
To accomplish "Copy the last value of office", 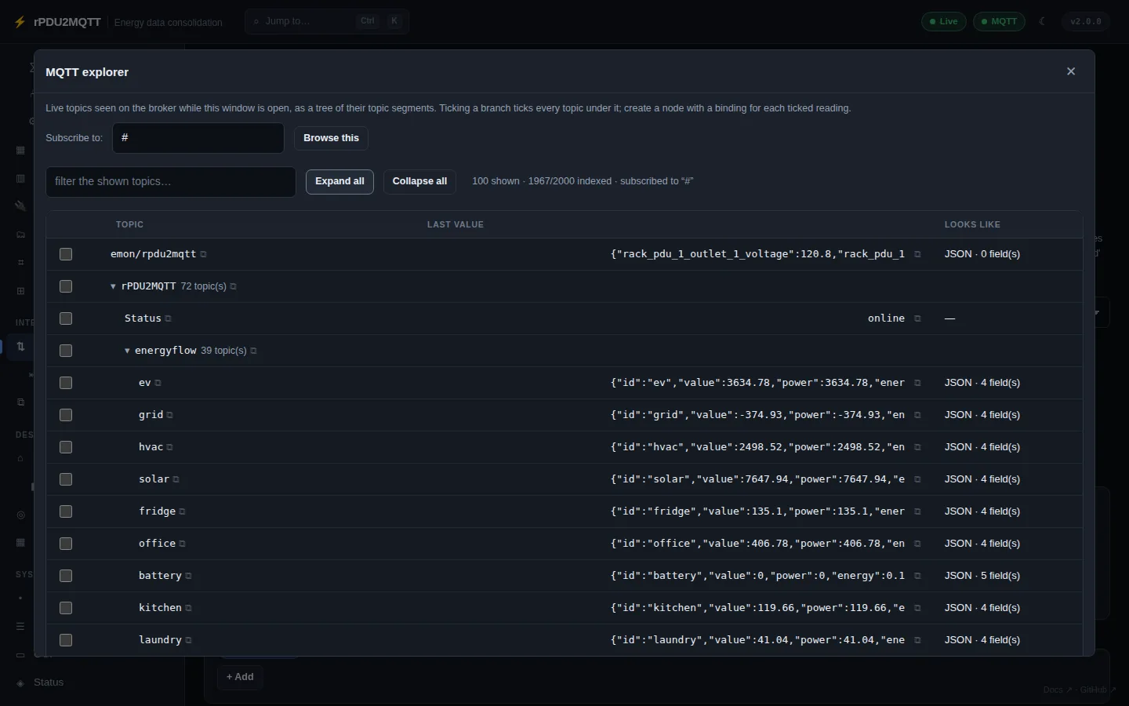I will tap(917, 544).
